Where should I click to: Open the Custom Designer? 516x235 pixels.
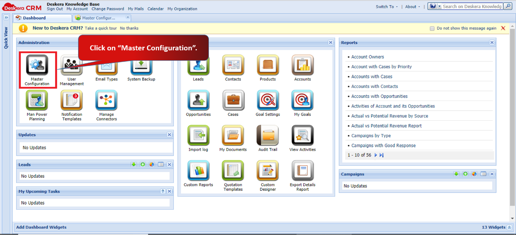pos(268,171)
